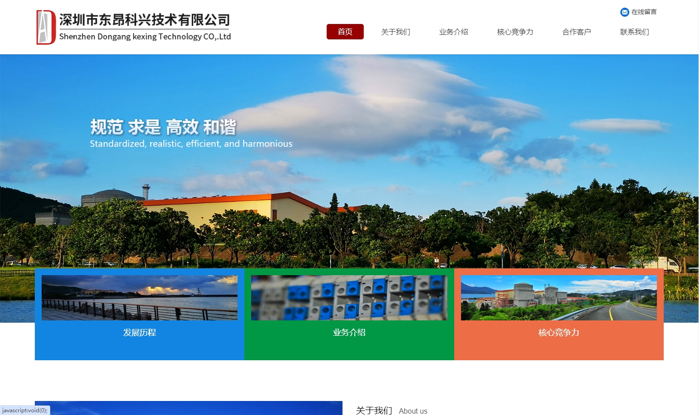Image resolution: width=699 pixels, height=415 pixels.
Task: Click the Standardized, realistic, efficient banner subtitle
Action: [191, 144]
